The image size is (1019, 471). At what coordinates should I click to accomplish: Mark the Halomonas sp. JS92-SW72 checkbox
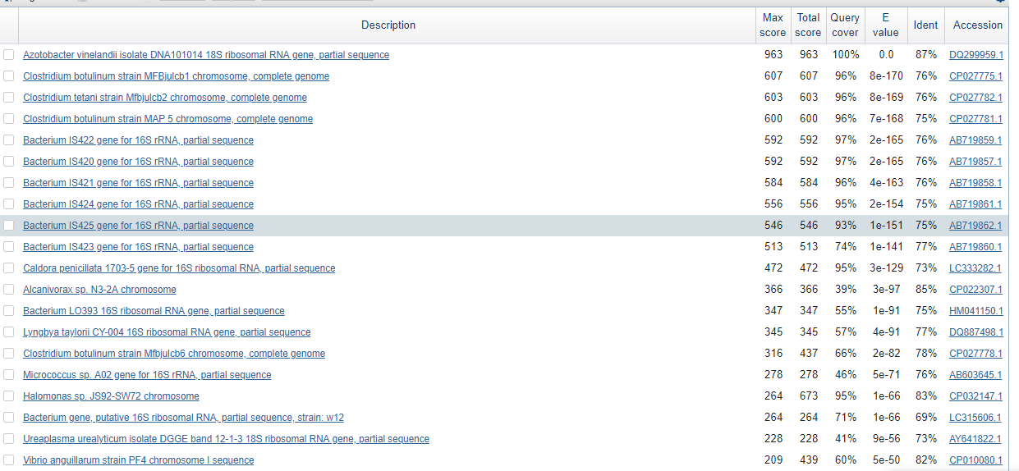[8, 396]
